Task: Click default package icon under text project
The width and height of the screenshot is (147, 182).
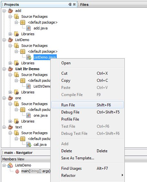Action: pos(23,139)
